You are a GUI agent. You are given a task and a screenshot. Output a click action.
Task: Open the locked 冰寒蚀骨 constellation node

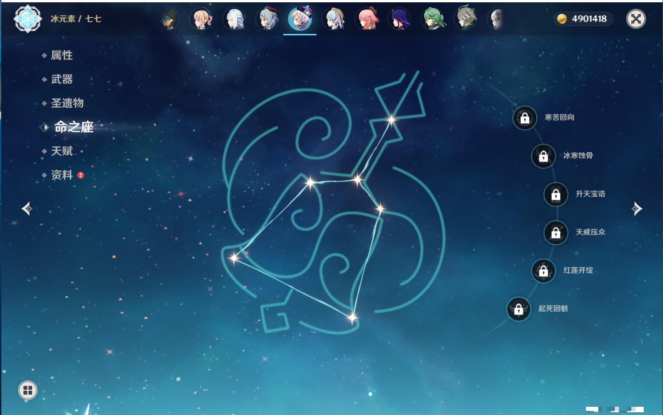(x=544, y=156)
